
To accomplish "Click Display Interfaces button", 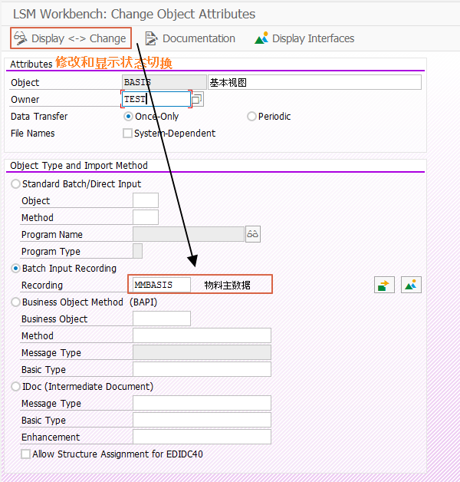I will (304, 38).
